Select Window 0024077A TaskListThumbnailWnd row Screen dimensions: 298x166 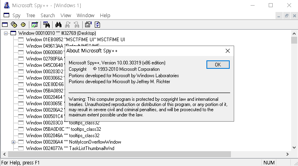pos(70,148)
